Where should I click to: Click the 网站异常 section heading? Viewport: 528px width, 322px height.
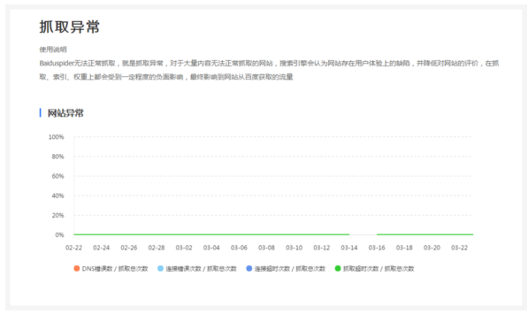65,113
